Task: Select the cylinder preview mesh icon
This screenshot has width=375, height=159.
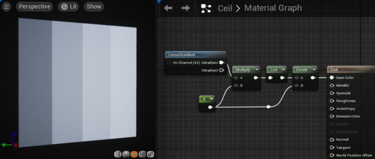Action: [118, 154]
